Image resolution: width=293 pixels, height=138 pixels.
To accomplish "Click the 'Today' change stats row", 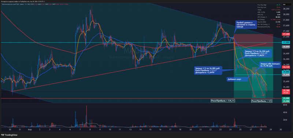I will 269,10.
